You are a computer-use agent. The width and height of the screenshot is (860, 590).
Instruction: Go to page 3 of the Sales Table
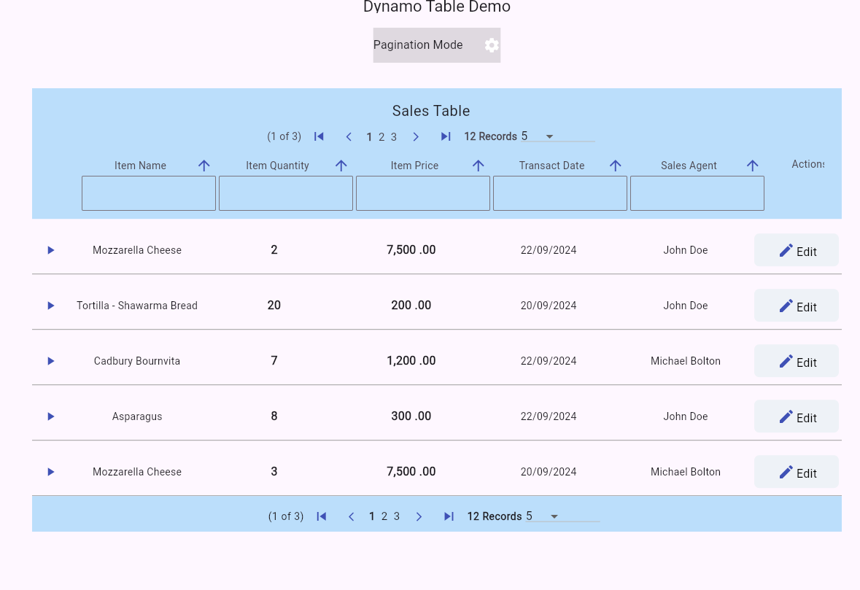coord(394,136)
